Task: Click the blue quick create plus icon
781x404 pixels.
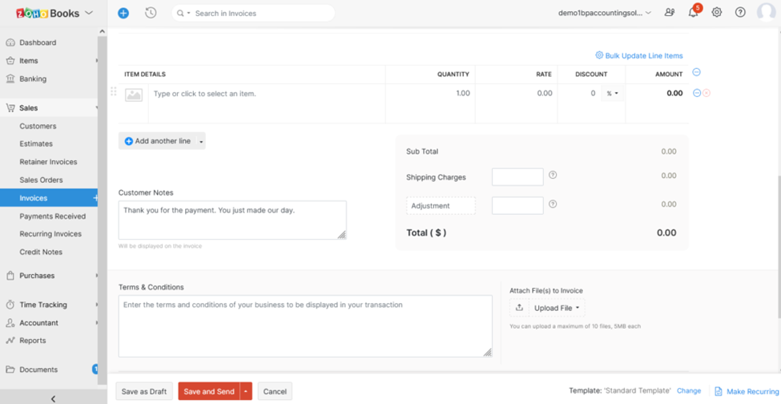Action: (123, 13)
